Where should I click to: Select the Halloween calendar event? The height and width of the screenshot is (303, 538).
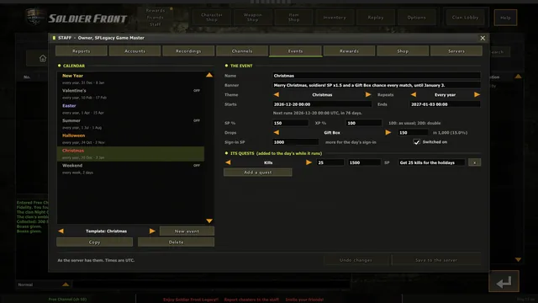(x=130, y=139)
